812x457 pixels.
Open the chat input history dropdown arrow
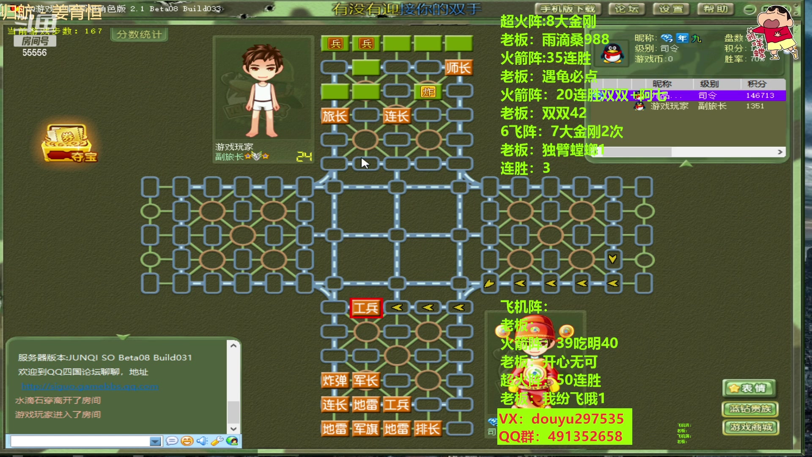pos(155,441)
